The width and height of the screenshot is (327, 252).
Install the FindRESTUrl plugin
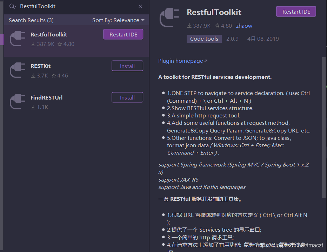coord(127,97)
